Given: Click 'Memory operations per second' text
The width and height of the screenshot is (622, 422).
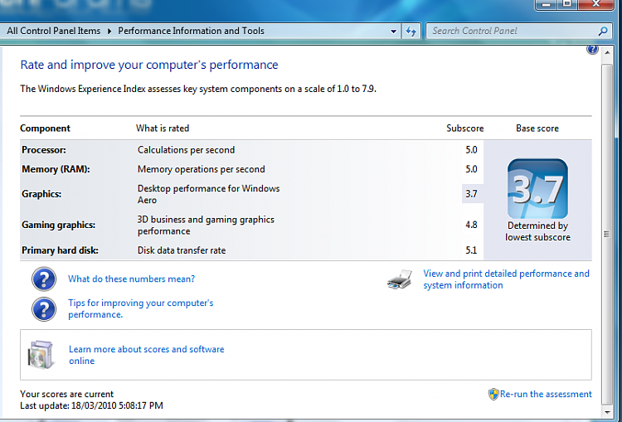Looking at the screenshot, I should (x=202, y=169).
